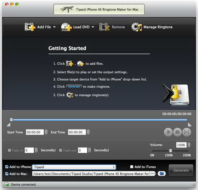The width and height of the screenshot is (198, 190).
Task: Open the output folder with folder icon
Action: click(162, 174)
